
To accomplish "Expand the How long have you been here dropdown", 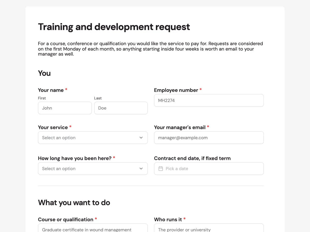I will (x=93, y=169).
